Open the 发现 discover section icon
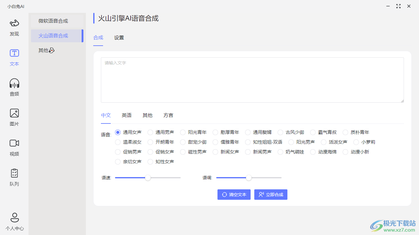The height and width of the screenshot is (235, 419). (x=14, y=23)
